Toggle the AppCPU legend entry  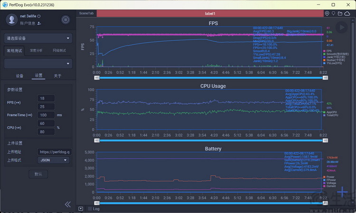330,112
